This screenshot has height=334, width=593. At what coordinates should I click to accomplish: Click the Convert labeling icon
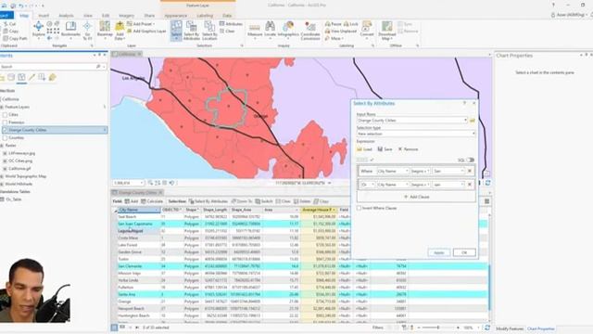(367, 30)
